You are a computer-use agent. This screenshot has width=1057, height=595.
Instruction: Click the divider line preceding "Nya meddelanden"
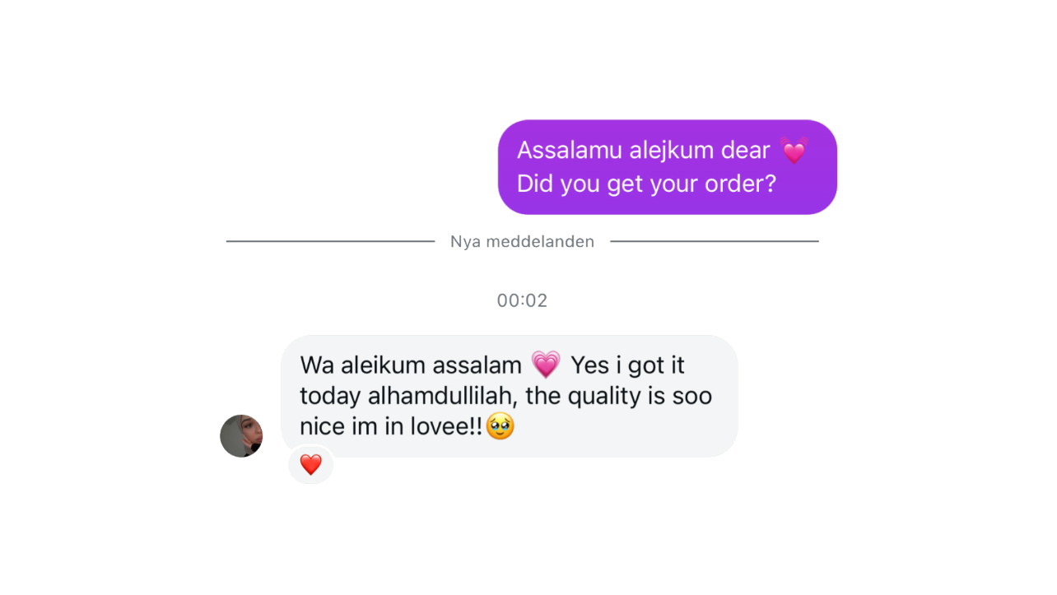click(330, 242)
